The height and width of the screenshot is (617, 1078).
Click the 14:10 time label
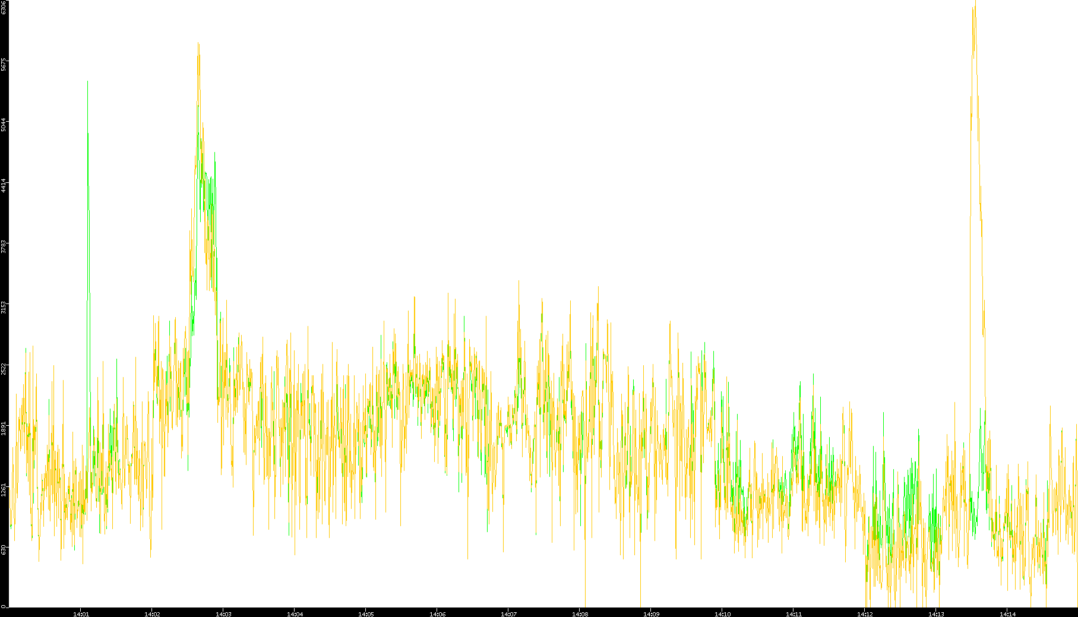722,613
